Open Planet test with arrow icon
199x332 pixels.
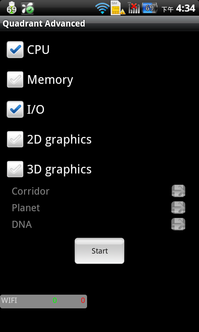coord(178,207)
